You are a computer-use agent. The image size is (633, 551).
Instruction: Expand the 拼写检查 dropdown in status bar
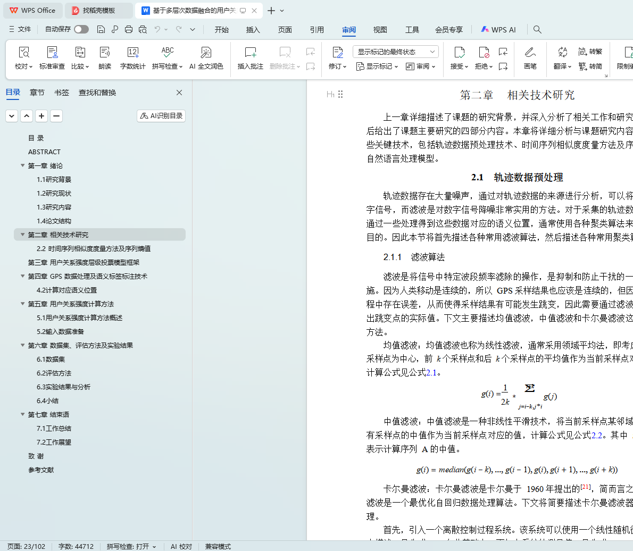click(131, 546)
